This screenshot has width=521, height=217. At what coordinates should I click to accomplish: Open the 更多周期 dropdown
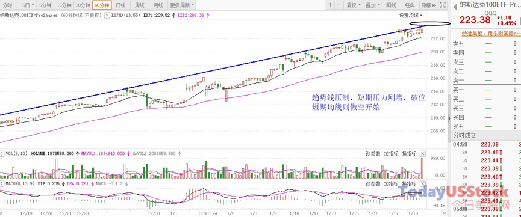pyautogui.click(x=182, y=5)
